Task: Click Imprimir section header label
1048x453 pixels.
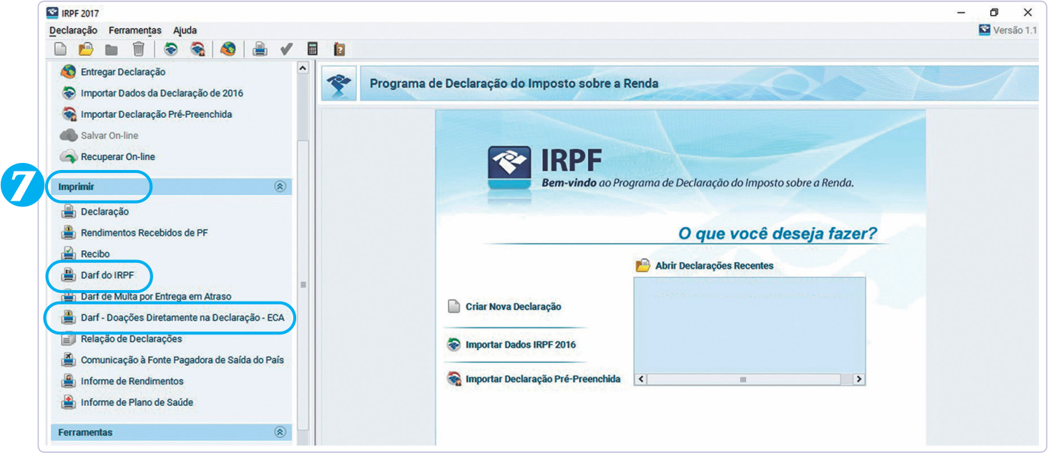Action: click(77, 186)
